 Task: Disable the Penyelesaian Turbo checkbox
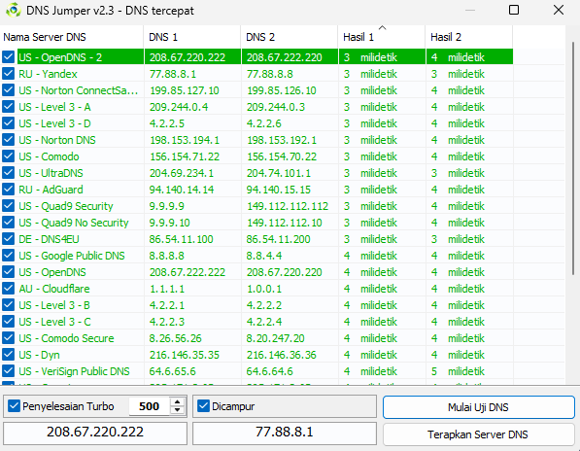click(14, 406)
